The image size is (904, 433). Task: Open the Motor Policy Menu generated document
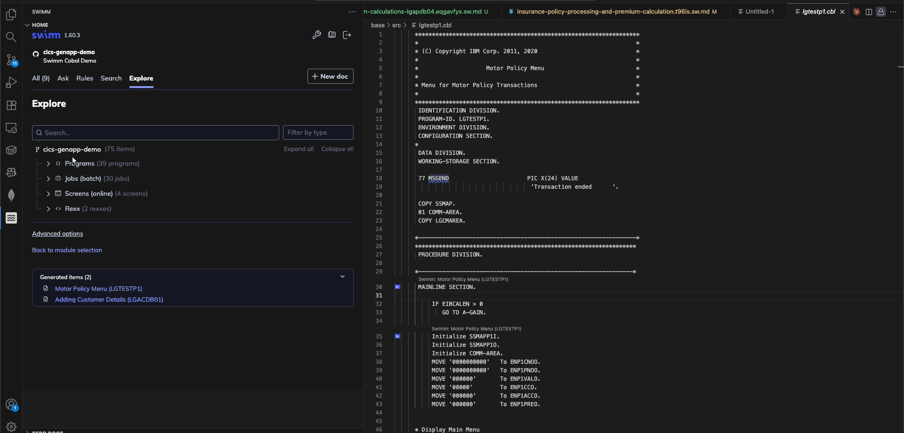pos(98,289)
